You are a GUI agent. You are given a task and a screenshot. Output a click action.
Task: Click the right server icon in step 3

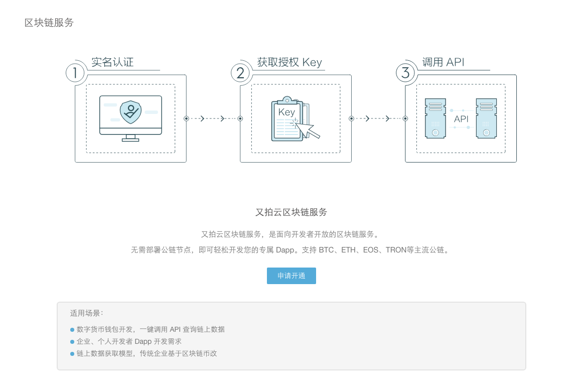coord(487,118)
